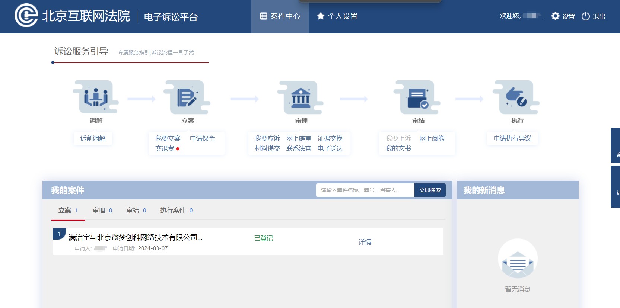This screenshot has width=620, height=308.
Task: Click the 审结 case closed stage icon
Action: click(x=417, y=97)
